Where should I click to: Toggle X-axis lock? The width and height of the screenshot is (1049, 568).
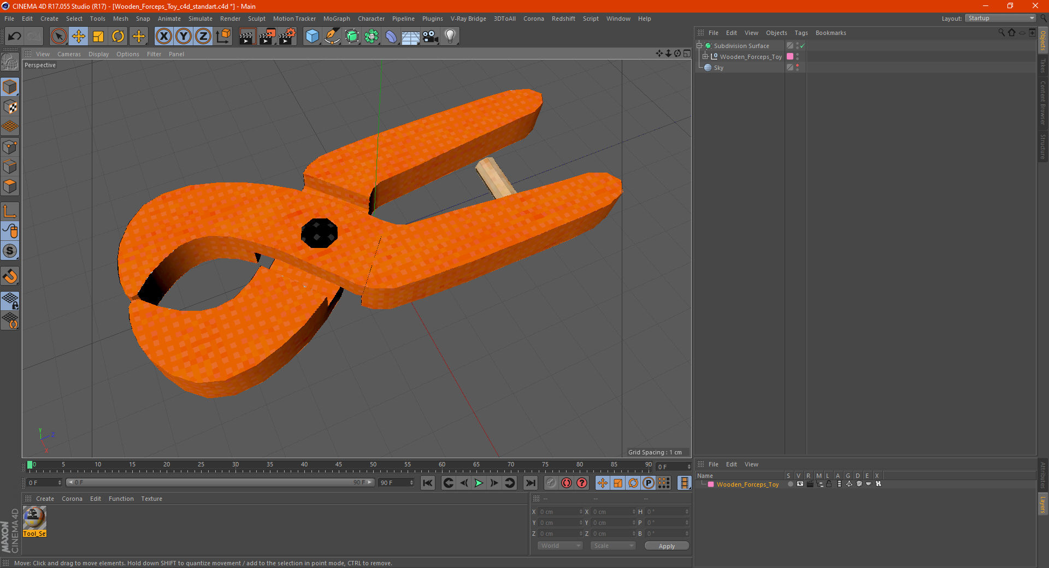point(163,37)
